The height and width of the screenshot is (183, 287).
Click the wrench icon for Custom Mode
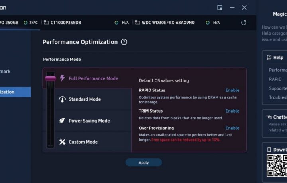point(62,142)
